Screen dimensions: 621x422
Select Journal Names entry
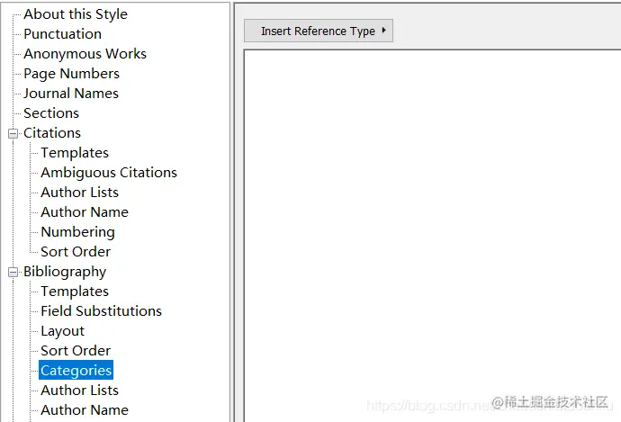coord(71,94)
